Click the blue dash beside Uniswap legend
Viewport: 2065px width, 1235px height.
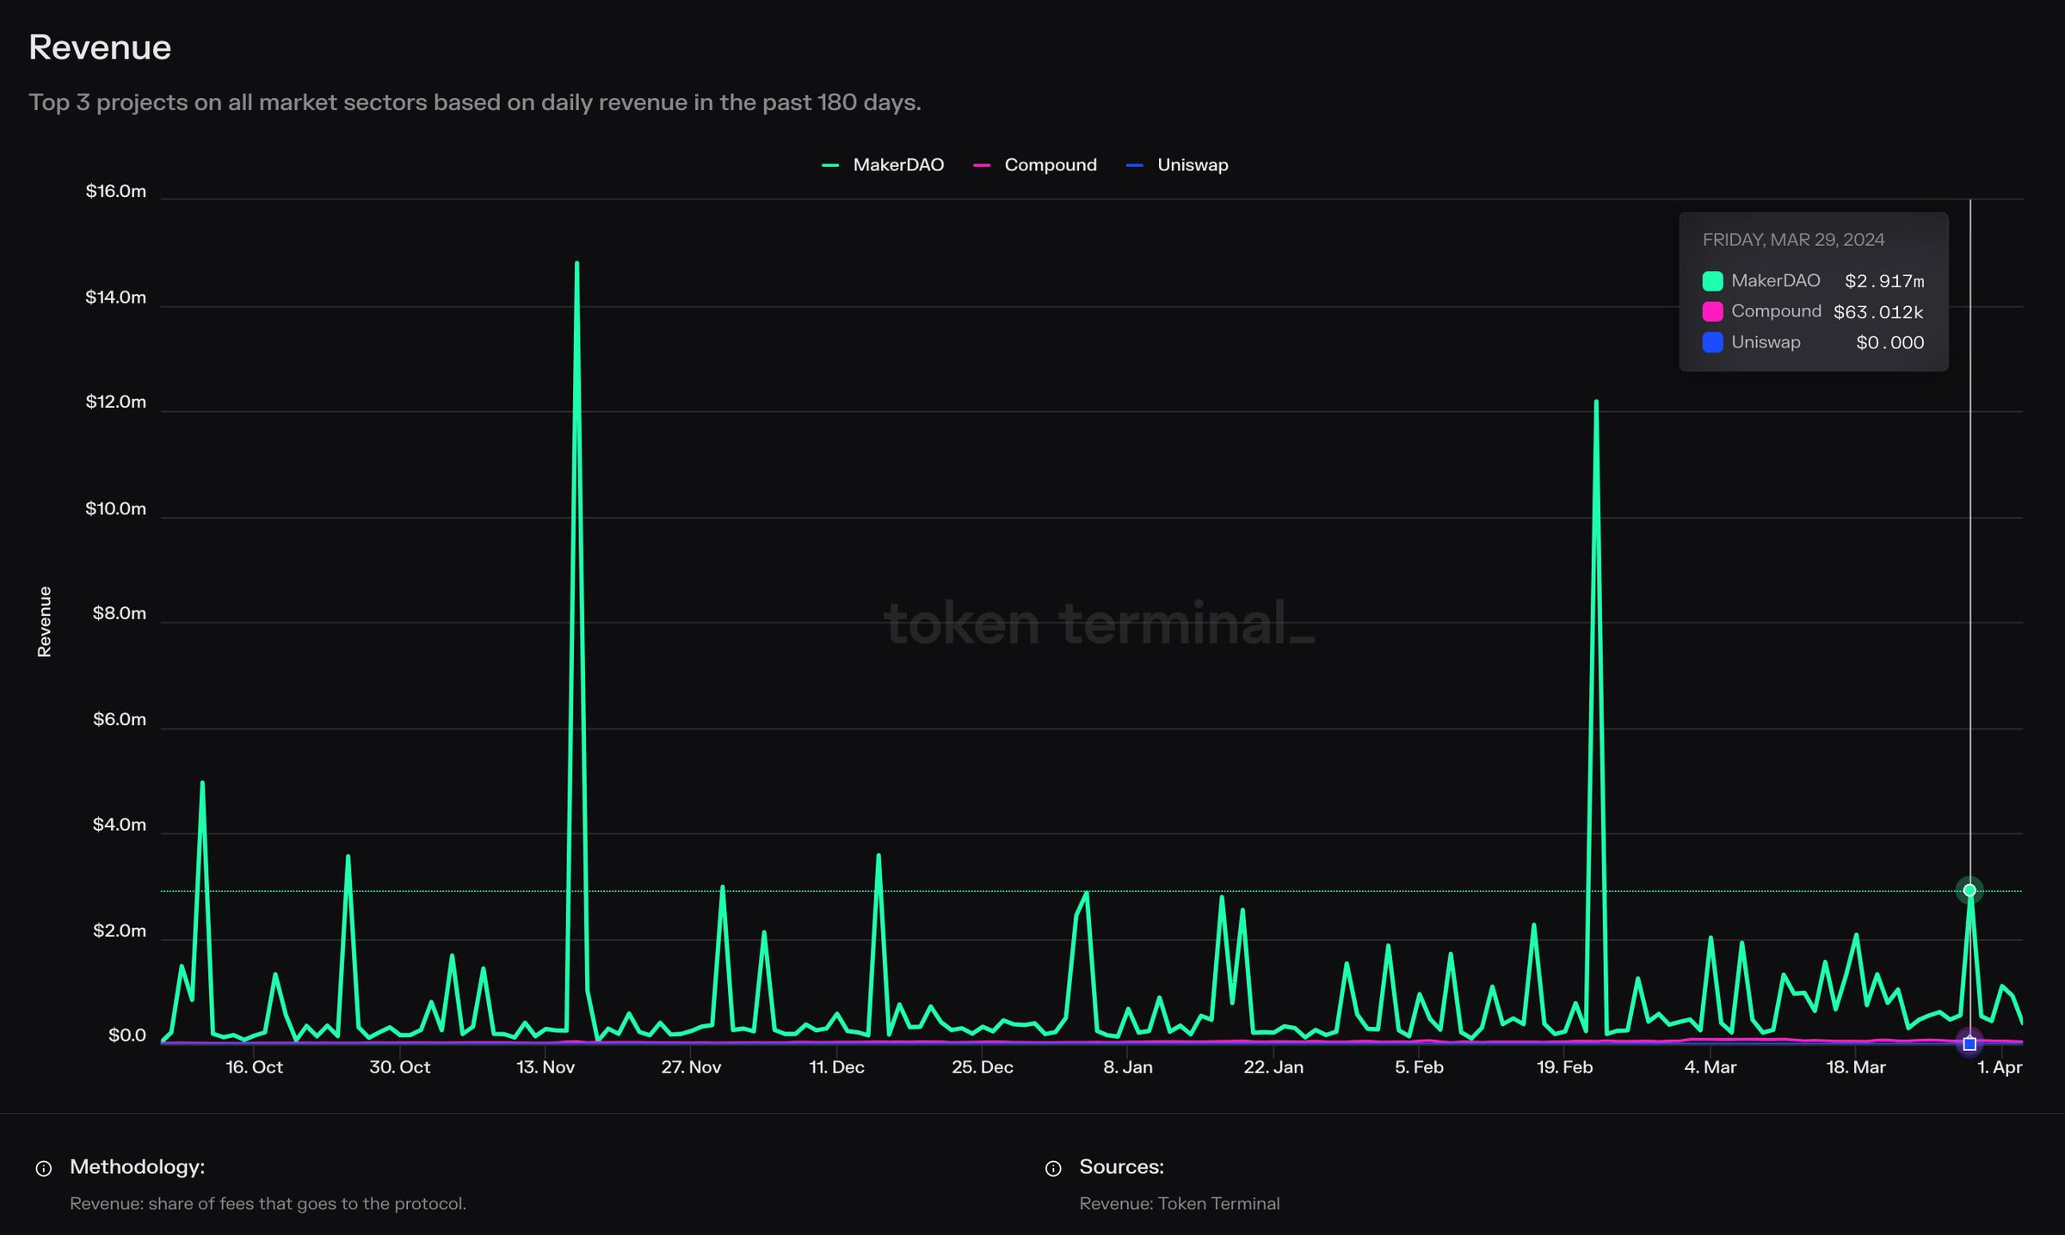tap(1134, 165)
